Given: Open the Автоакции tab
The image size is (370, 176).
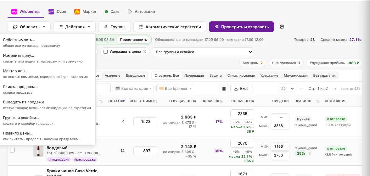Looking at the screenshot, I should click(x=141, y=12).
